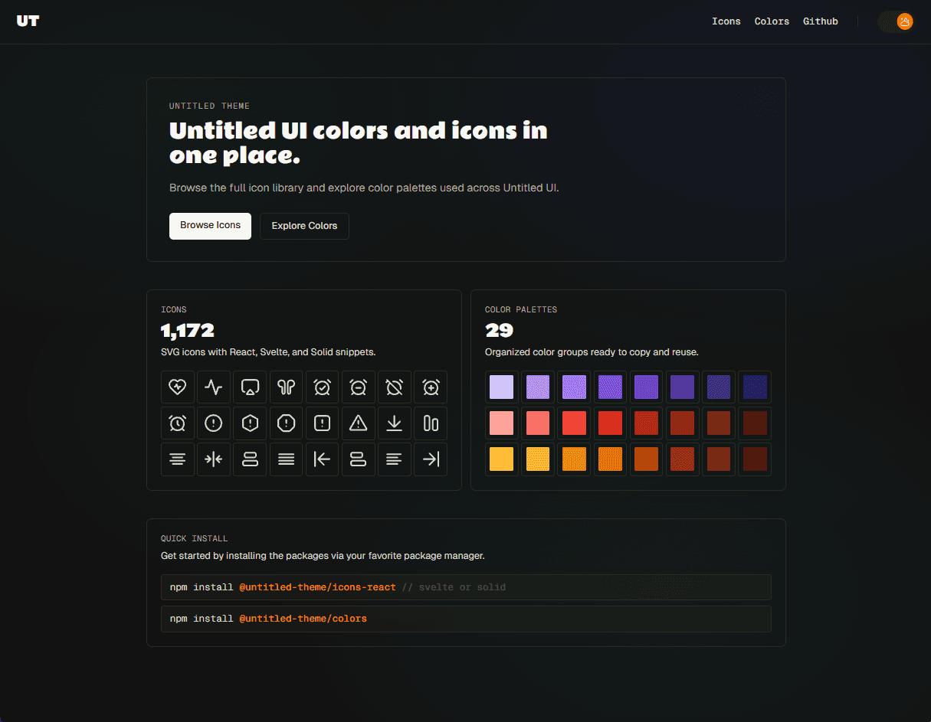The image size is (931, 722).
Task: Click the activity pulse line icon
Action: [214, 387]
